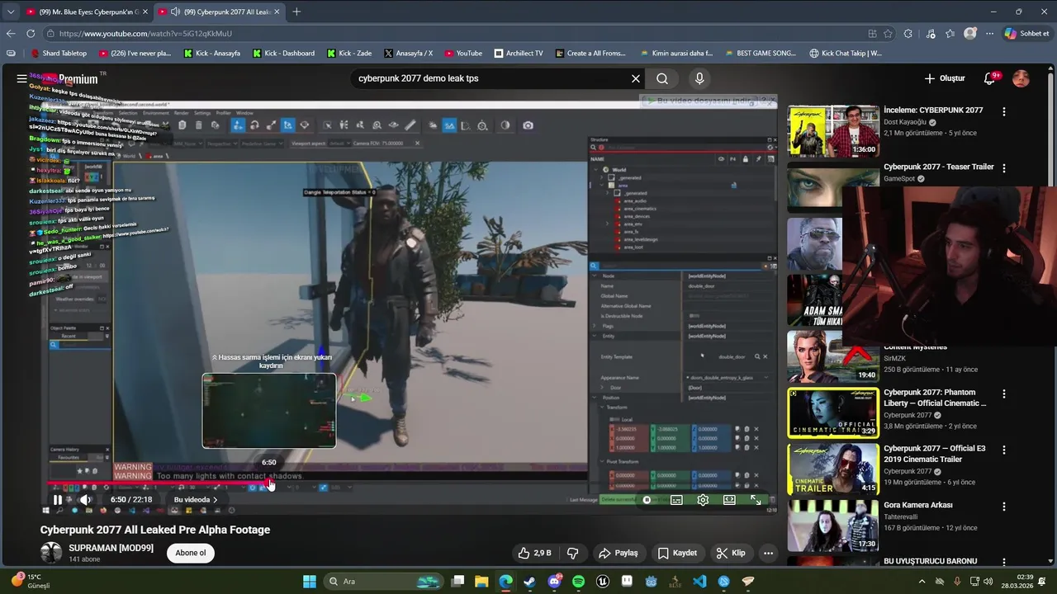1057x594 pixels.
Task: Open YouTube player settings gear
Action: tap(703, 500)
